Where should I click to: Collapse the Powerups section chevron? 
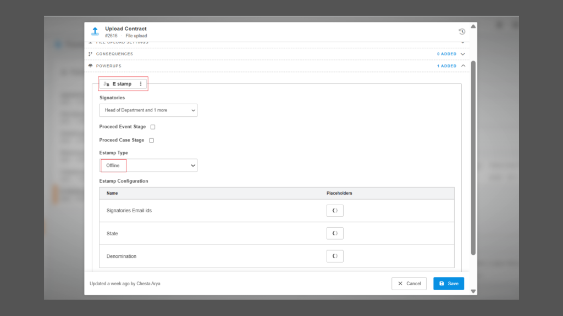coord(462,66)
